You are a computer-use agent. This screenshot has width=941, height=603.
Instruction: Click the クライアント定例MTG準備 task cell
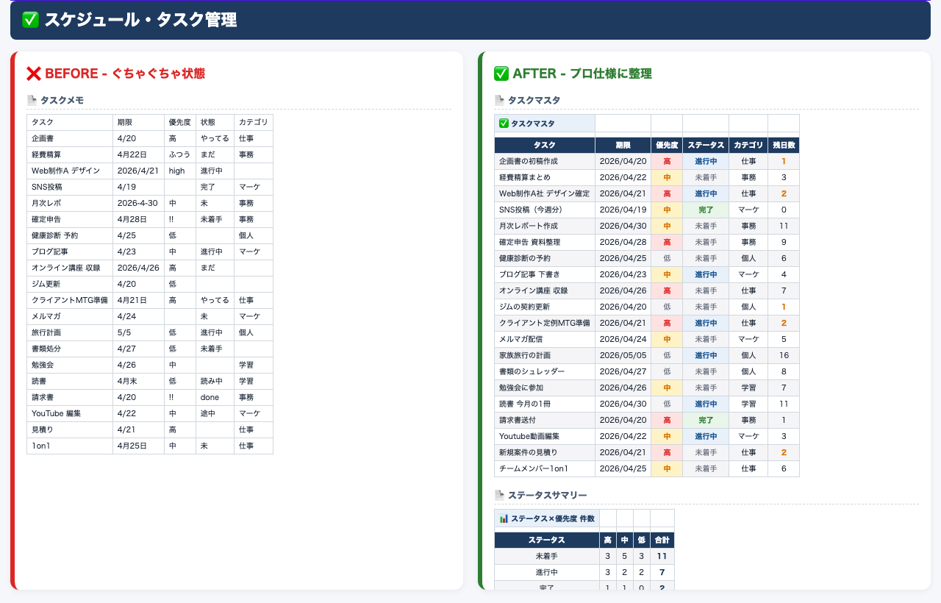(545, 323)
